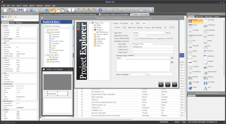Click the blue Help question mark icon
Image resolution: width=226 pixels, height=124 pixels.
(100, 10)
